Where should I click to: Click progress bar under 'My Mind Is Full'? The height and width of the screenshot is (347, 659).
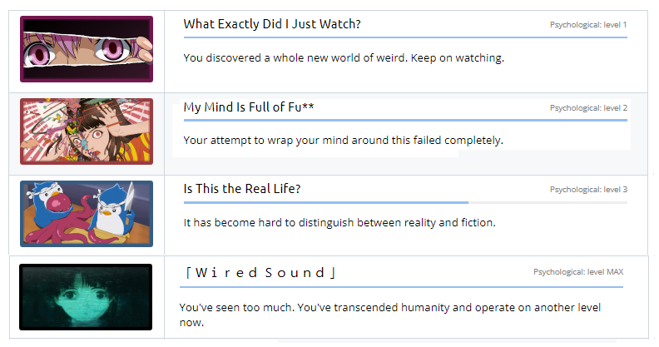[405, 120]
